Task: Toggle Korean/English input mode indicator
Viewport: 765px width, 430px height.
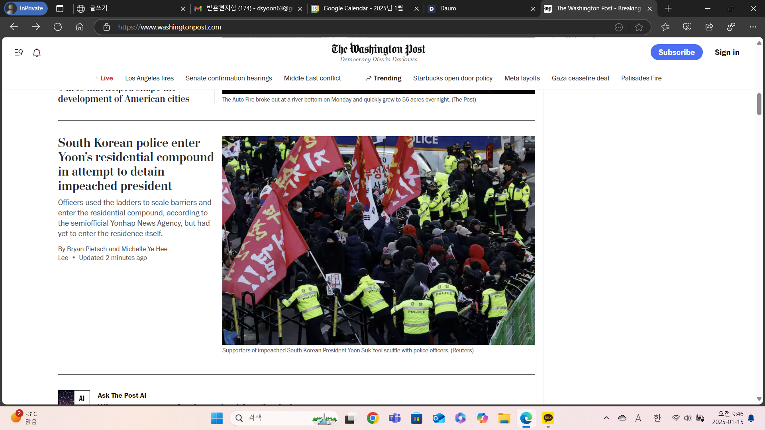Action: (657, 418)
